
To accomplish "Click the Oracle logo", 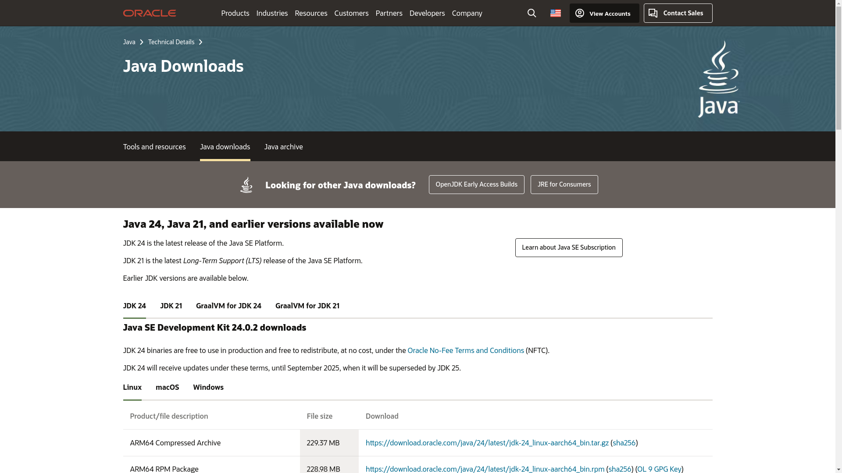I will (149, 13).
